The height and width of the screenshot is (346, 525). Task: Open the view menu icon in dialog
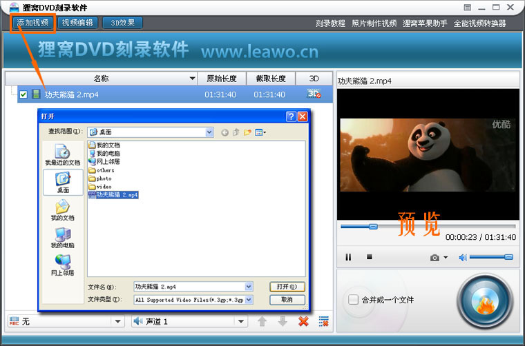click(x=260, y=132)
